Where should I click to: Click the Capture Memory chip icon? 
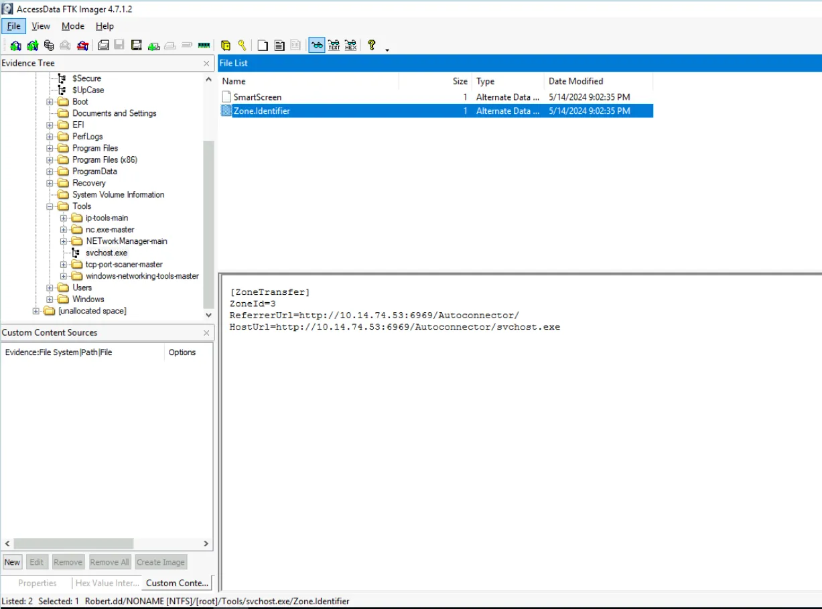pos(204,46)
